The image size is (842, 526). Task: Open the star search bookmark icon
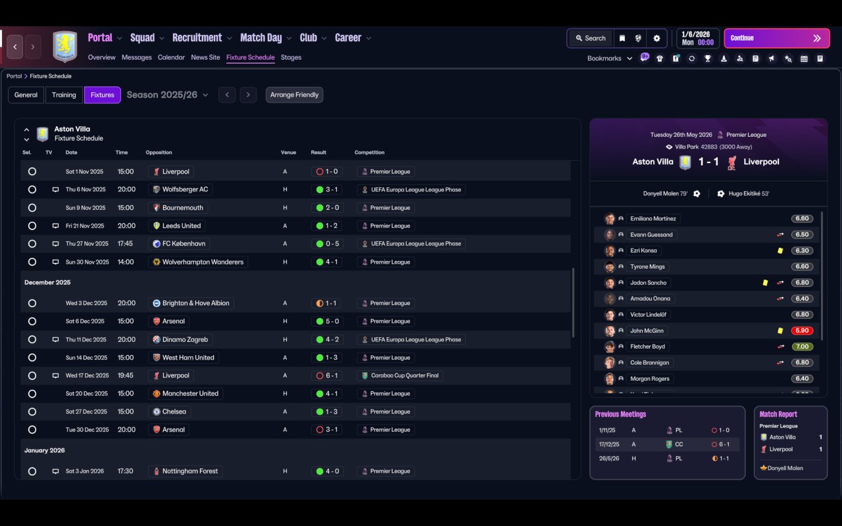[788, 59]
